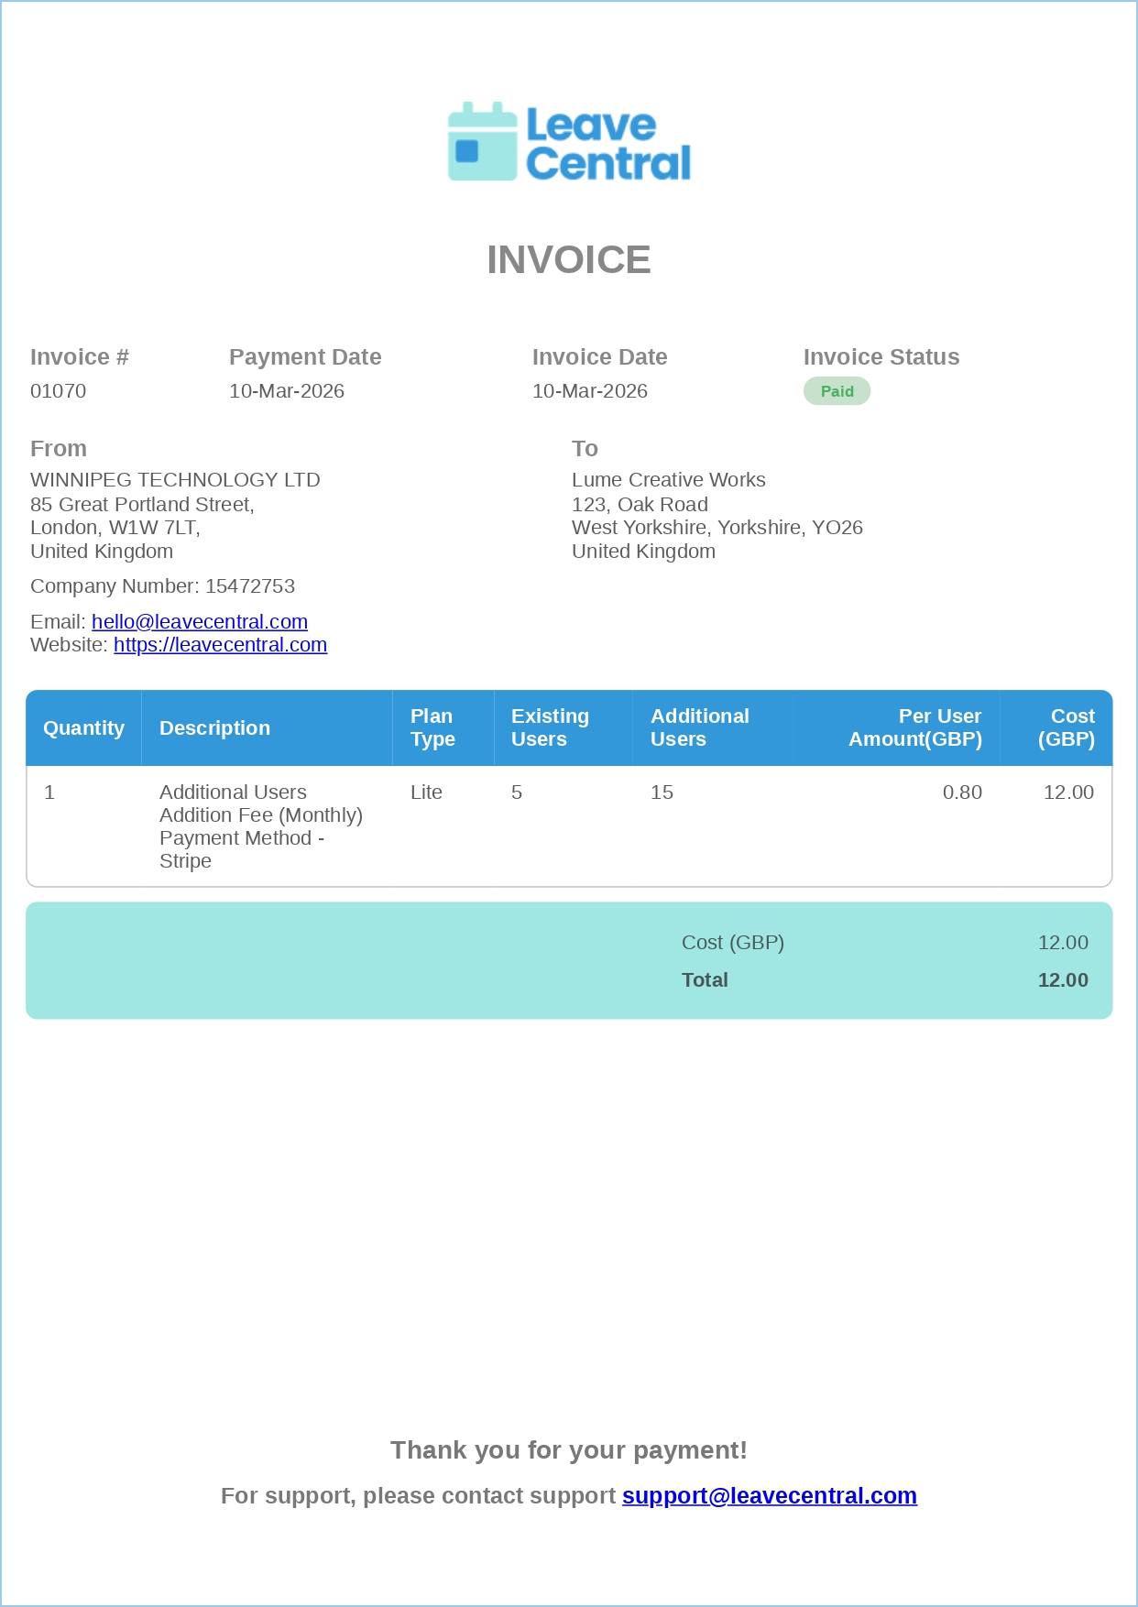The height and width of the screenshot is (1607, 1138).
Task: Select the Existing Users column header
Action: click(550, 728)
